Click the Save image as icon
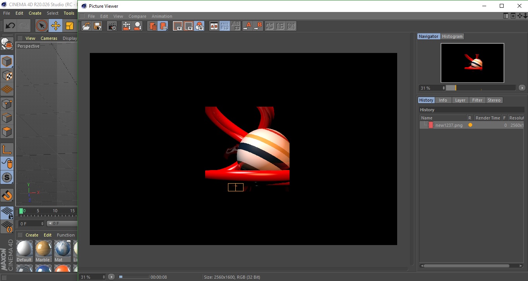The width and height of the screenshot is (528, 281). pos(98,26)
